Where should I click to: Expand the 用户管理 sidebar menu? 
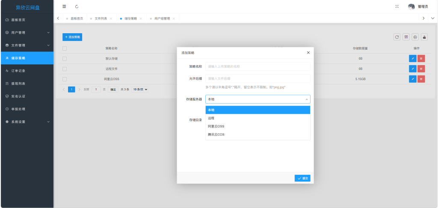[27, 32]
